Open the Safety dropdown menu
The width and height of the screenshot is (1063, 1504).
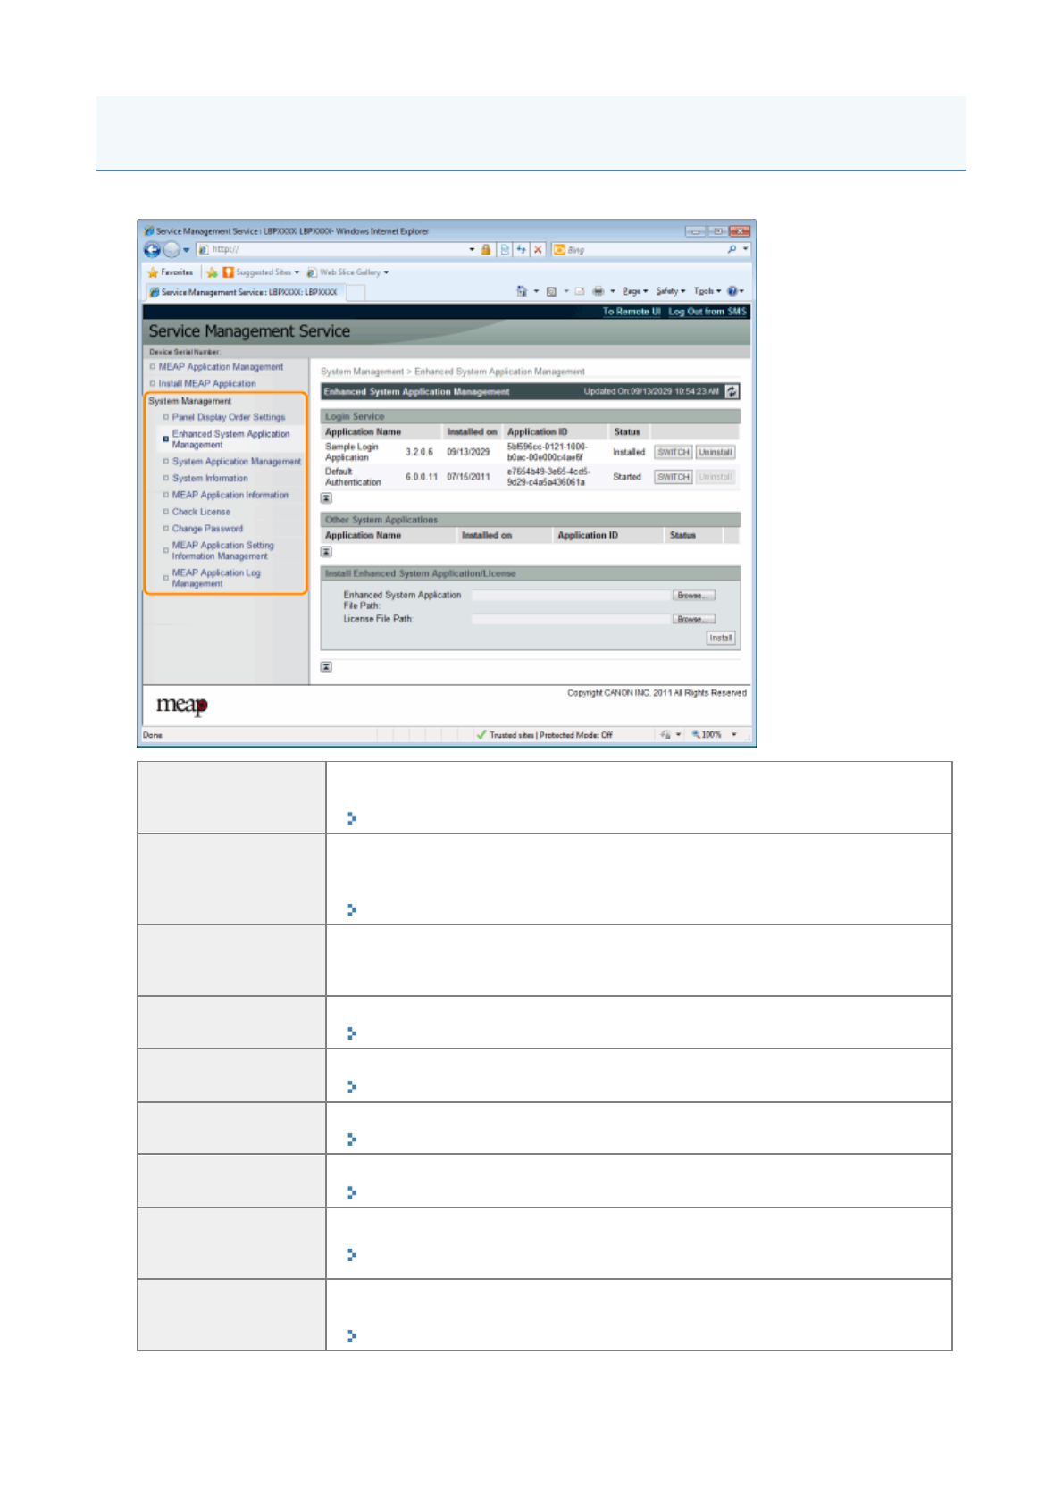click(670, 291)
